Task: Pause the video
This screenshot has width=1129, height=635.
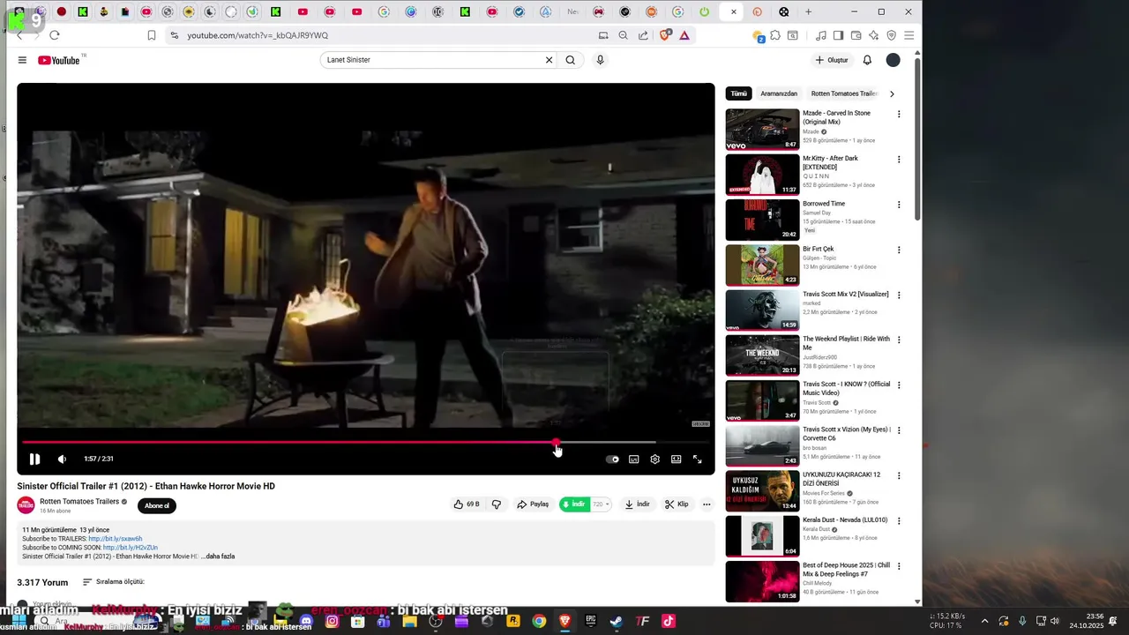Action: point(34,459)
